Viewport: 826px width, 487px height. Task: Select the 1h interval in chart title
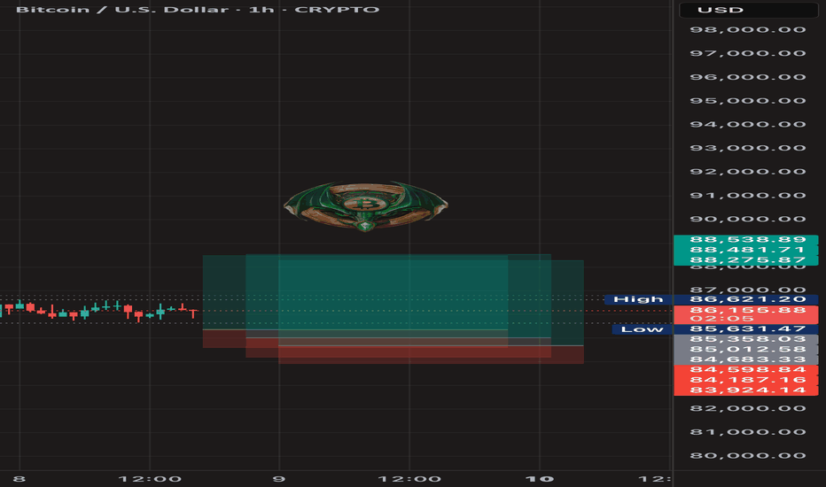pos(261,10)
